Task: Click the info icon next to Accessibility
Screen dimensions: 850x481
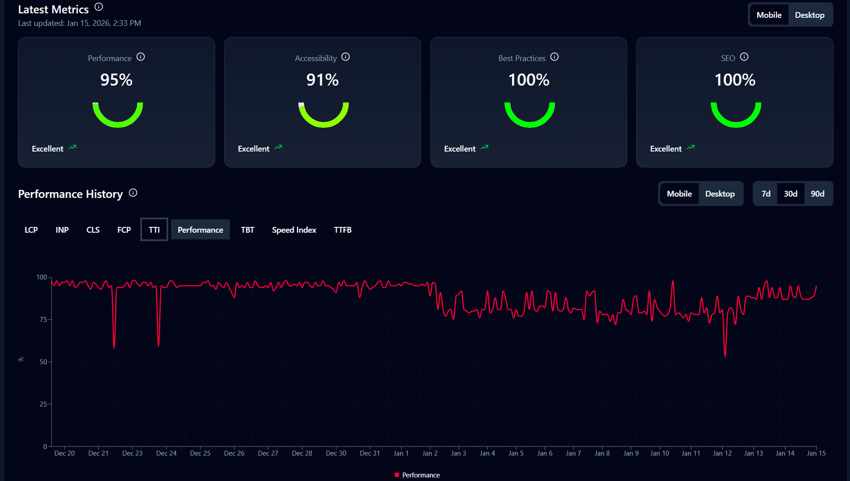Action: (x=346, y=57)
